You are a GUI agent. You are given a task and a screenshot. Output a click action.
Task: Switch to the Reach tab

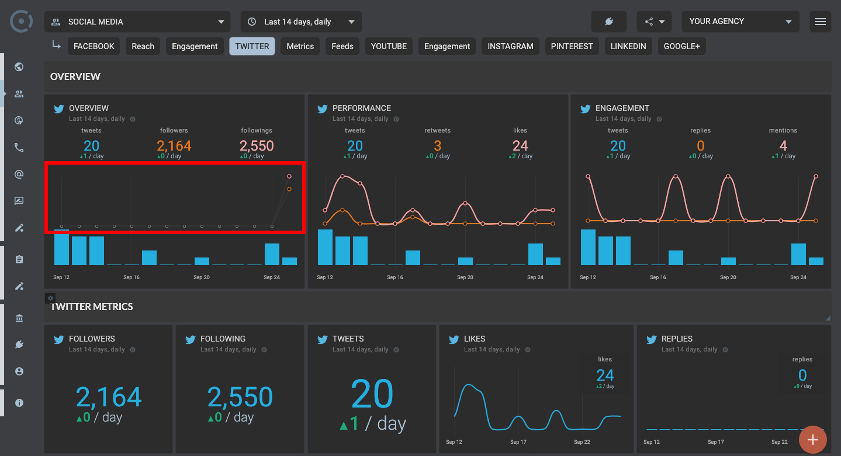pyautogui.click(x=143, y=46)
